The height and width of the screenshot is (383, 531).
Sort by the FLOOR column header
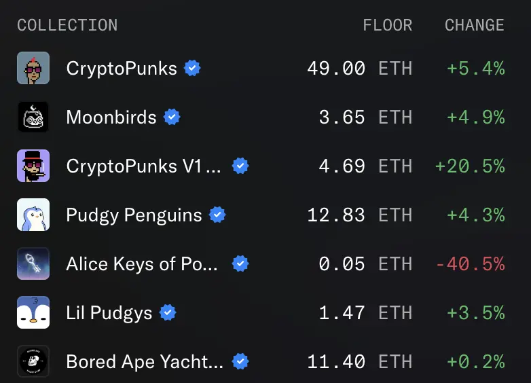pos(388,25)
